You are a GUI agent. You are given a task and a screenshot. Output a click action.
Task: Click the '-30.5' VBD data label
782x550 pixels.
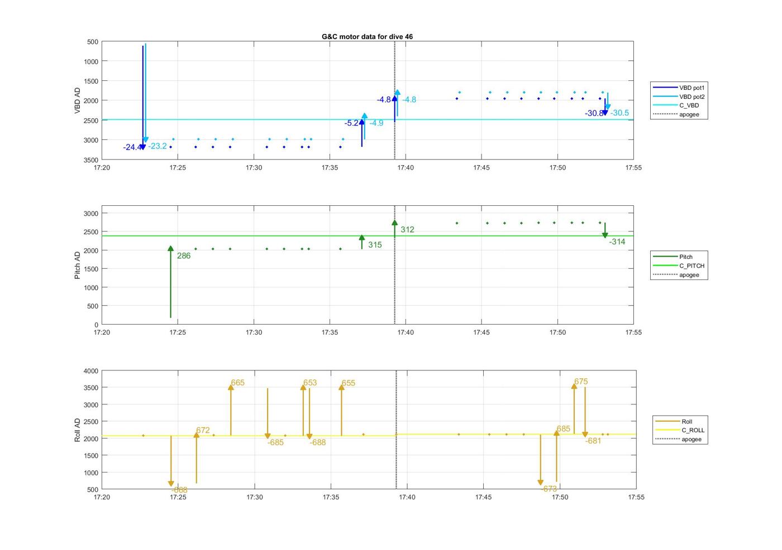tap(619, 113)
